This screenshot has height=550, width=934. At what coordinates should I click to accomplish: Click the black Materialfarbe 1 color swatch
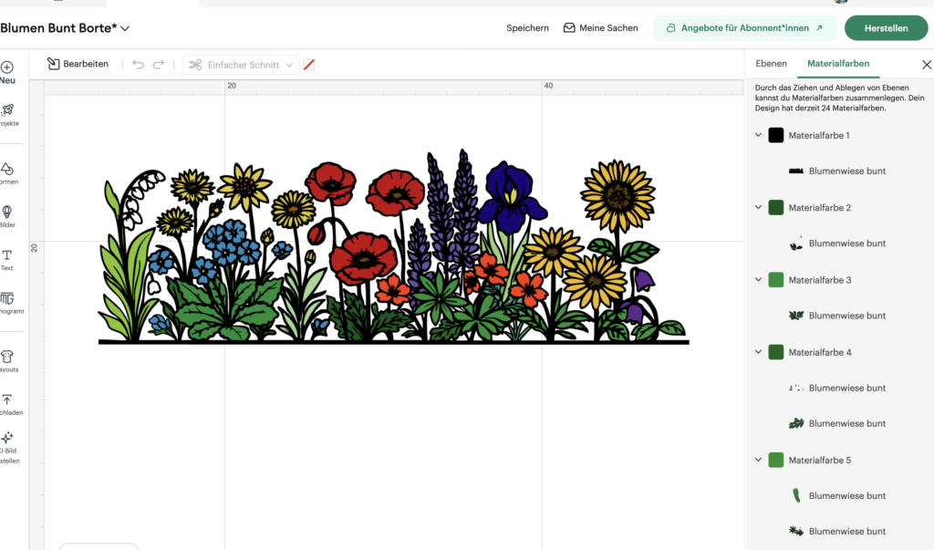(777, 134)
